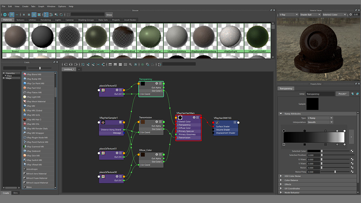Image resolution: width=361 pixels, height=203 pixels.
Task: Open the Interpolation Smooth dropdown
Action: [320, 122]
